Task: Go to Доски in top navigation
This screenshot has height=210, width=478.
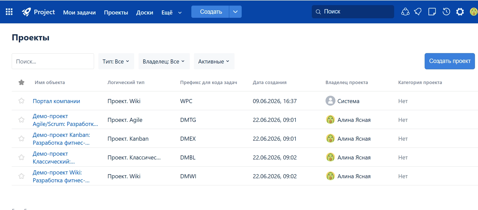Action: (145, 12)
